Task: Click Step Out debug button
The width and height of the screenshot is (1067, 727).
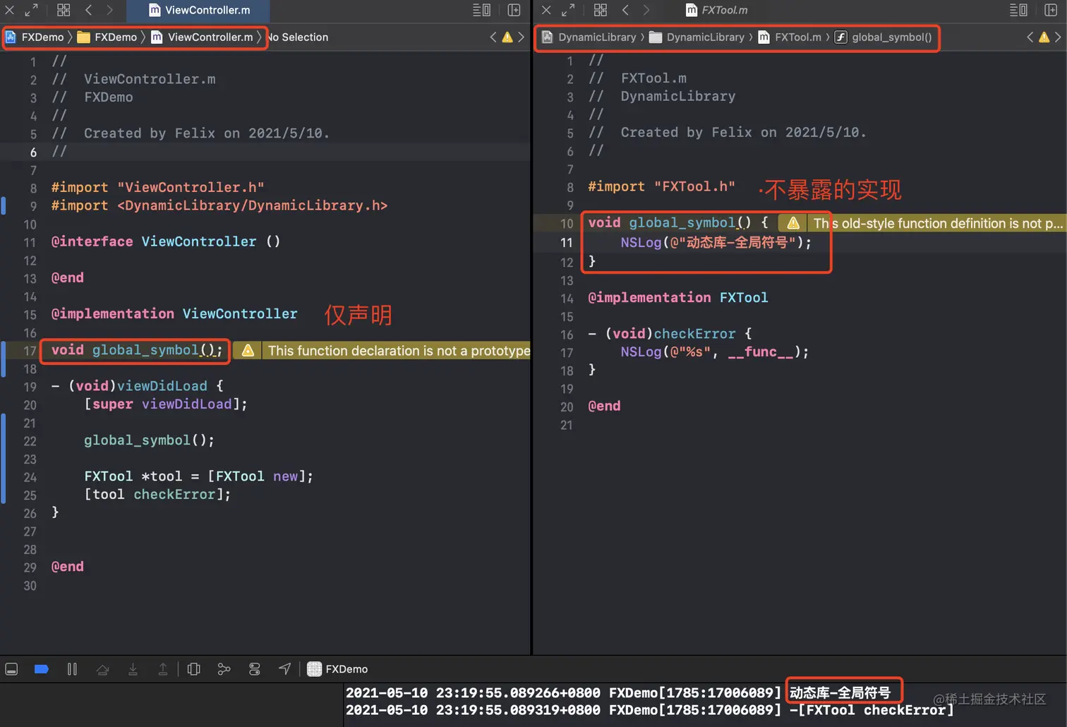Action: 163,669
